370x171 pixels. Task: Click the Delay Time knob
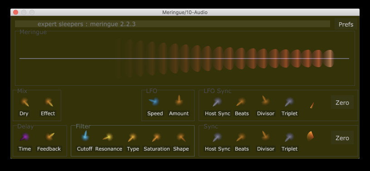24,137
